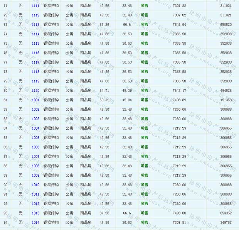The width and height of the screenshot is (239, 230).
Task: Select the 64.71 area cell
Action: 104,91
